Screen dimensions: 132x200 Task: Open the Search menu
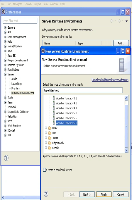click(28, 4)
